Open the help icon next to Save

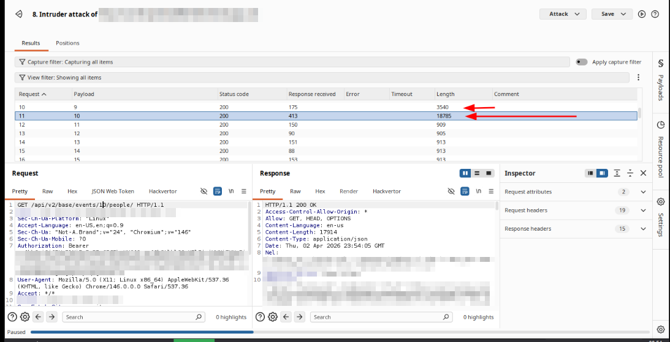coord(655,14)
